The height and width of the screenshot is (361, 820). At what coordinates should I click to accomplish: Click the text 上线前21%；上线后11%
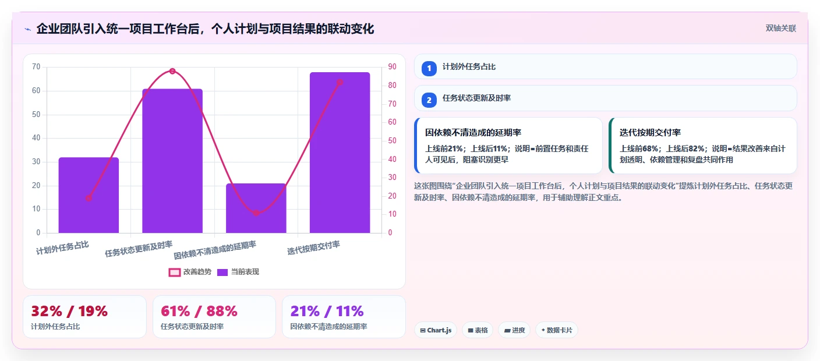[467, 148]
